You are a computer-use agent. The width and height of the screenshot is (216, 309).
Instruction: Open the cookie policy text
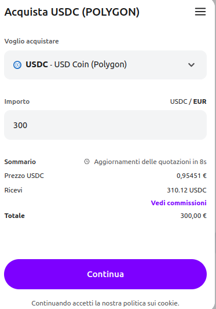click(x=105, y=303)
